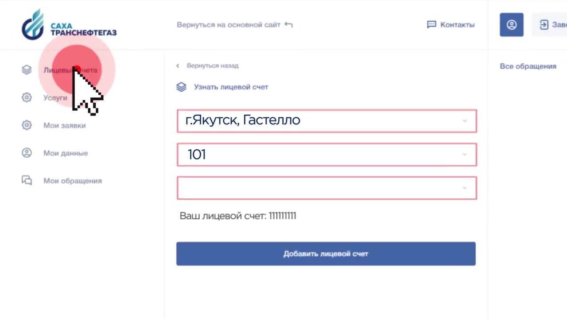Follow the Вернуться на основной сайт link
The width and height of the screenshot is (567, 319).
coord(229,25)
